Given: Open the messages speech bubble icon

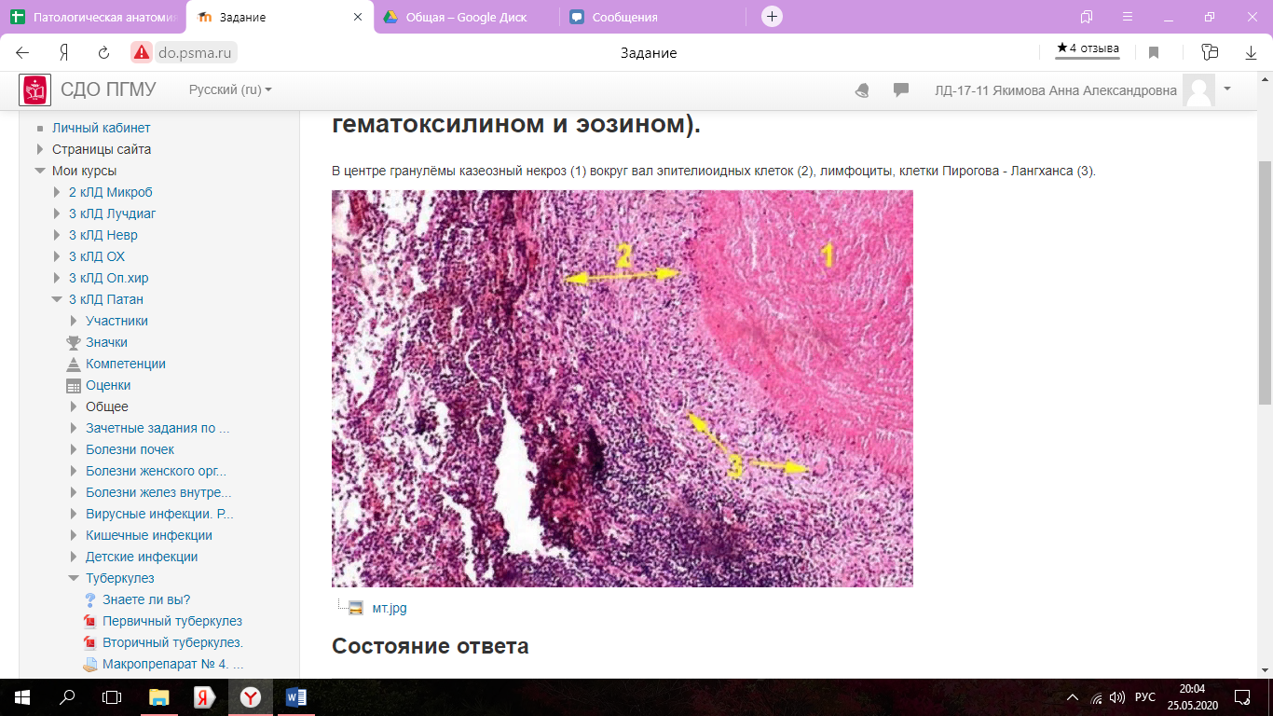Looking at the screenshot, I should click(x=901, y=90).
